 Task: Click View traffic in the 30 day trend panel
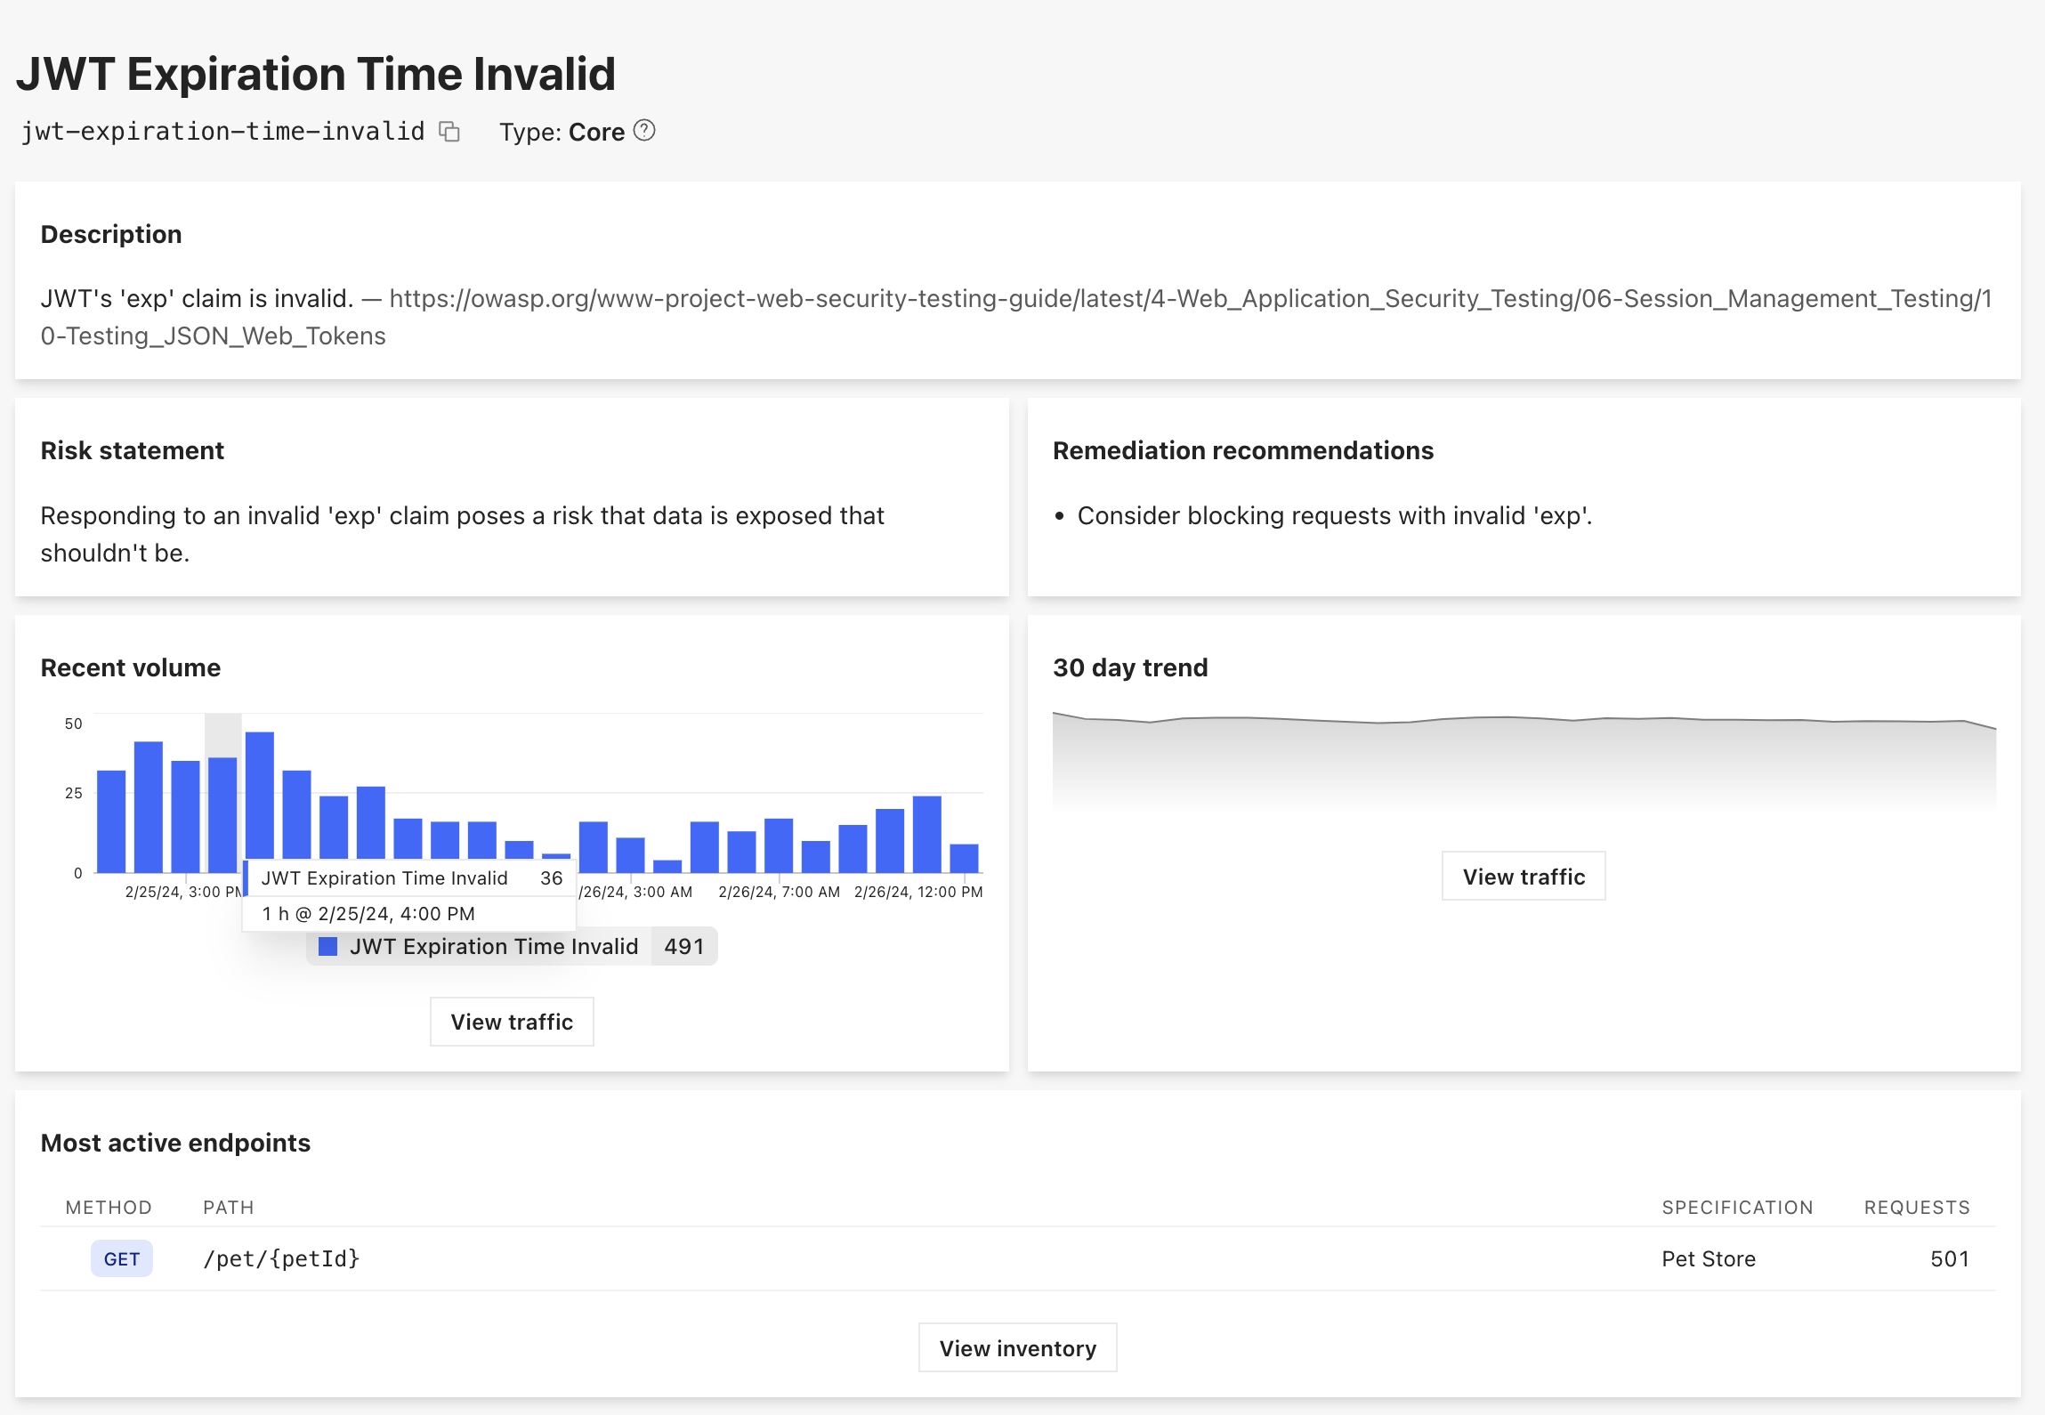1523,876
